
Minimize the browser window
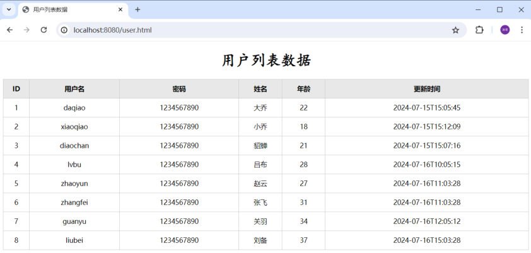coord(478,10)
